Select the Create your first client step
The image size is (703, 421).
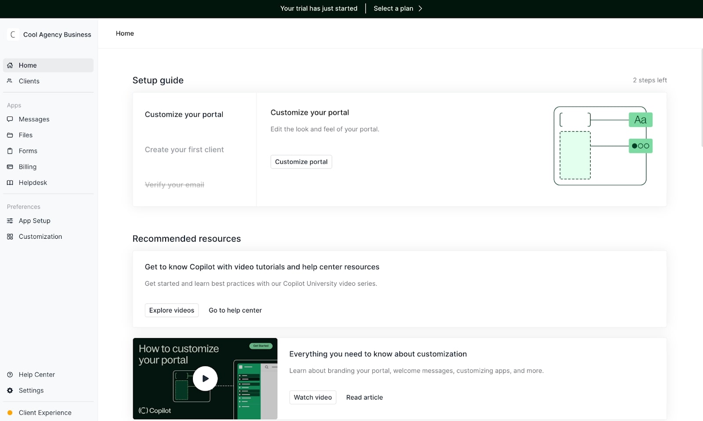184,150
